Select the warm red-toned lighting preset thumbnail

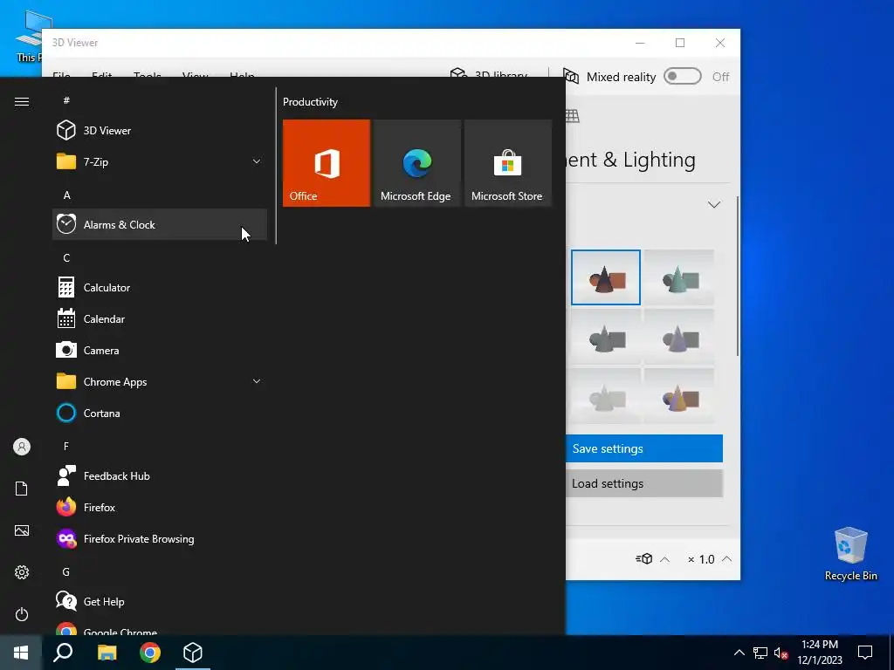[606, 277]
